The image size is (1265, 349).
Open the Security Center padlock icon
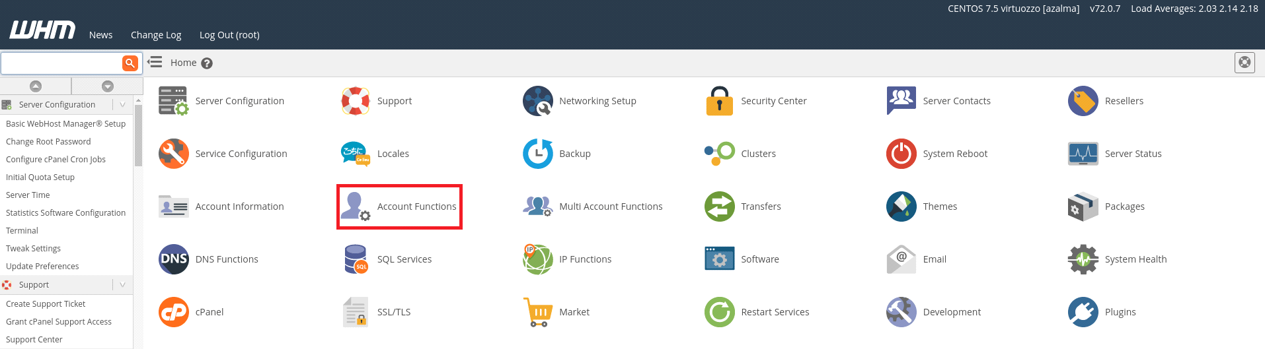(720, 101)
